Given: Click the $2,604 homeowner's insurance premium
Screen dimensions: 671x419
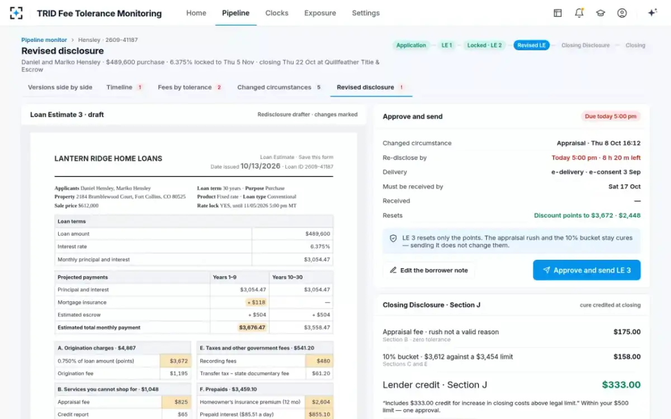Looking at the screenshot, I should 319,402.
